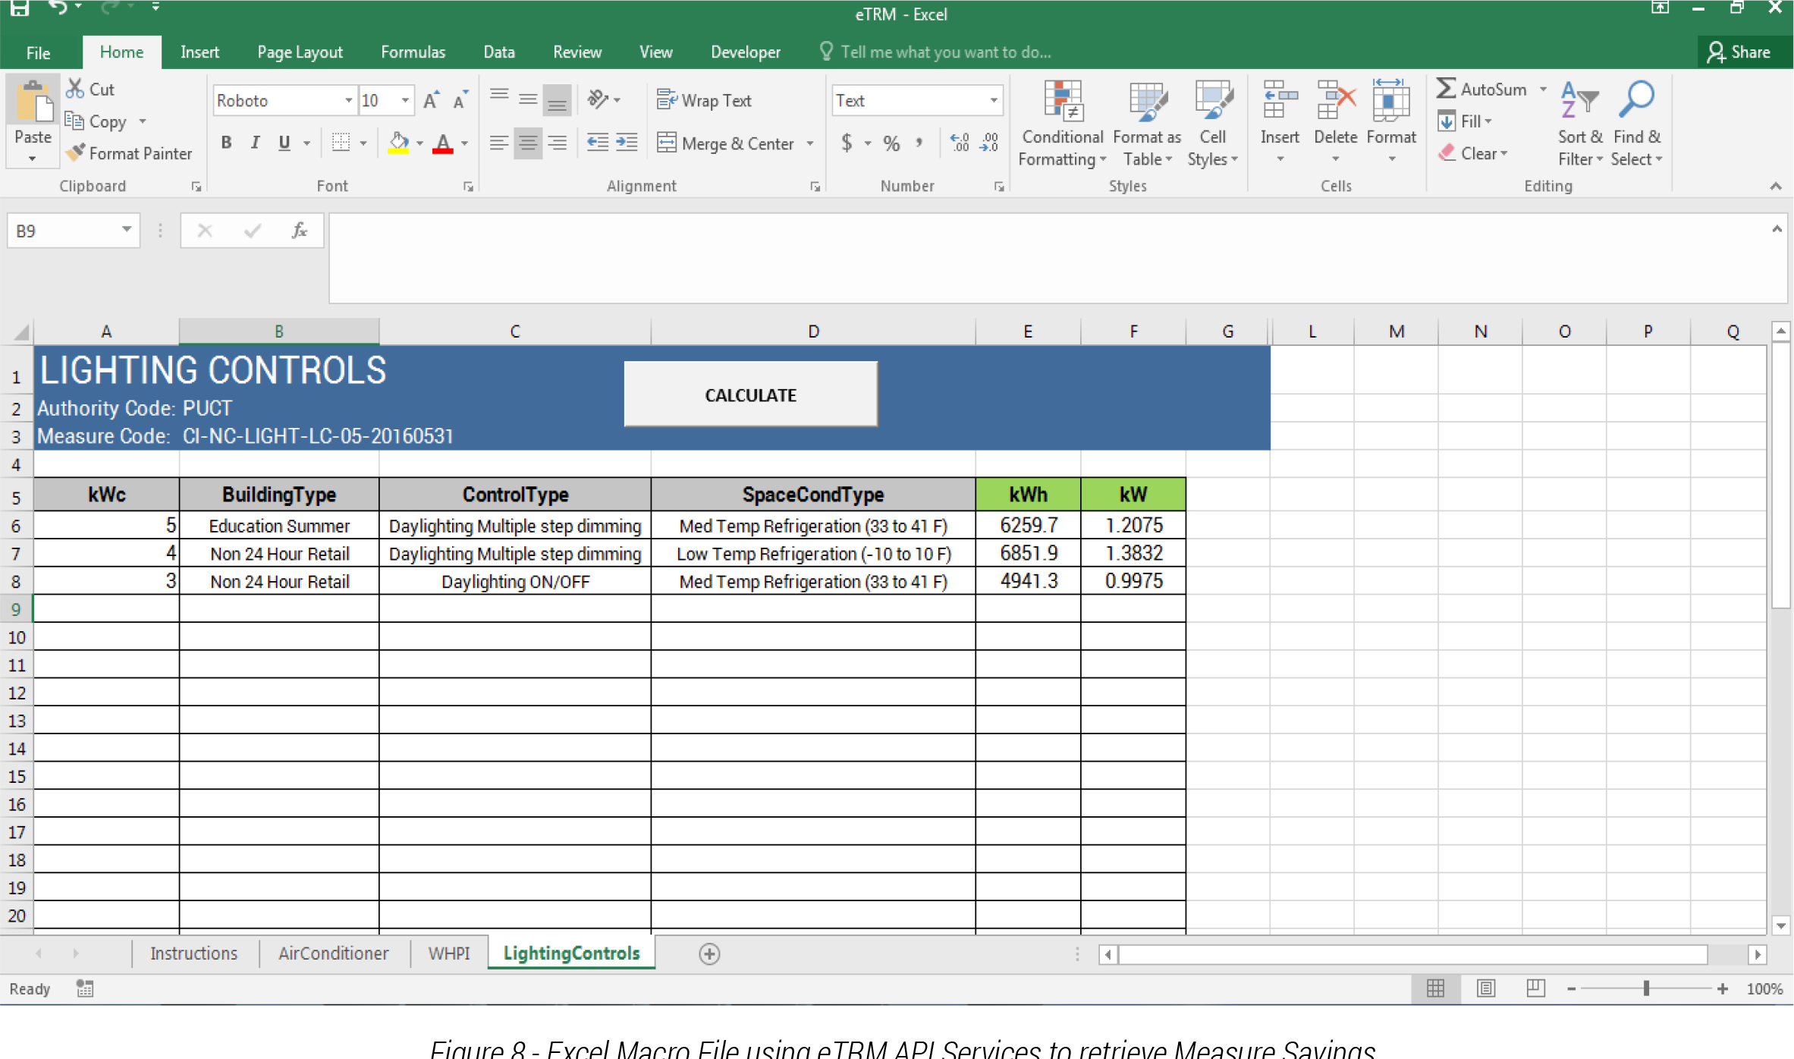1794x1059 pixels.
Task: Activate the Format Painter brush
Action: pos(74,152)
